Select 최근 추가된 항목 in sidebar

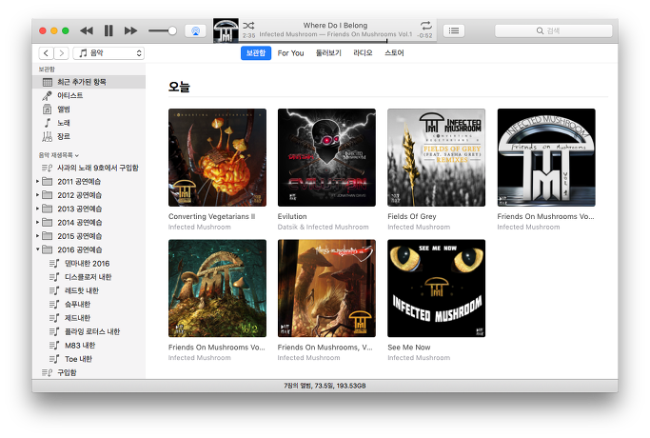point(89,82)
